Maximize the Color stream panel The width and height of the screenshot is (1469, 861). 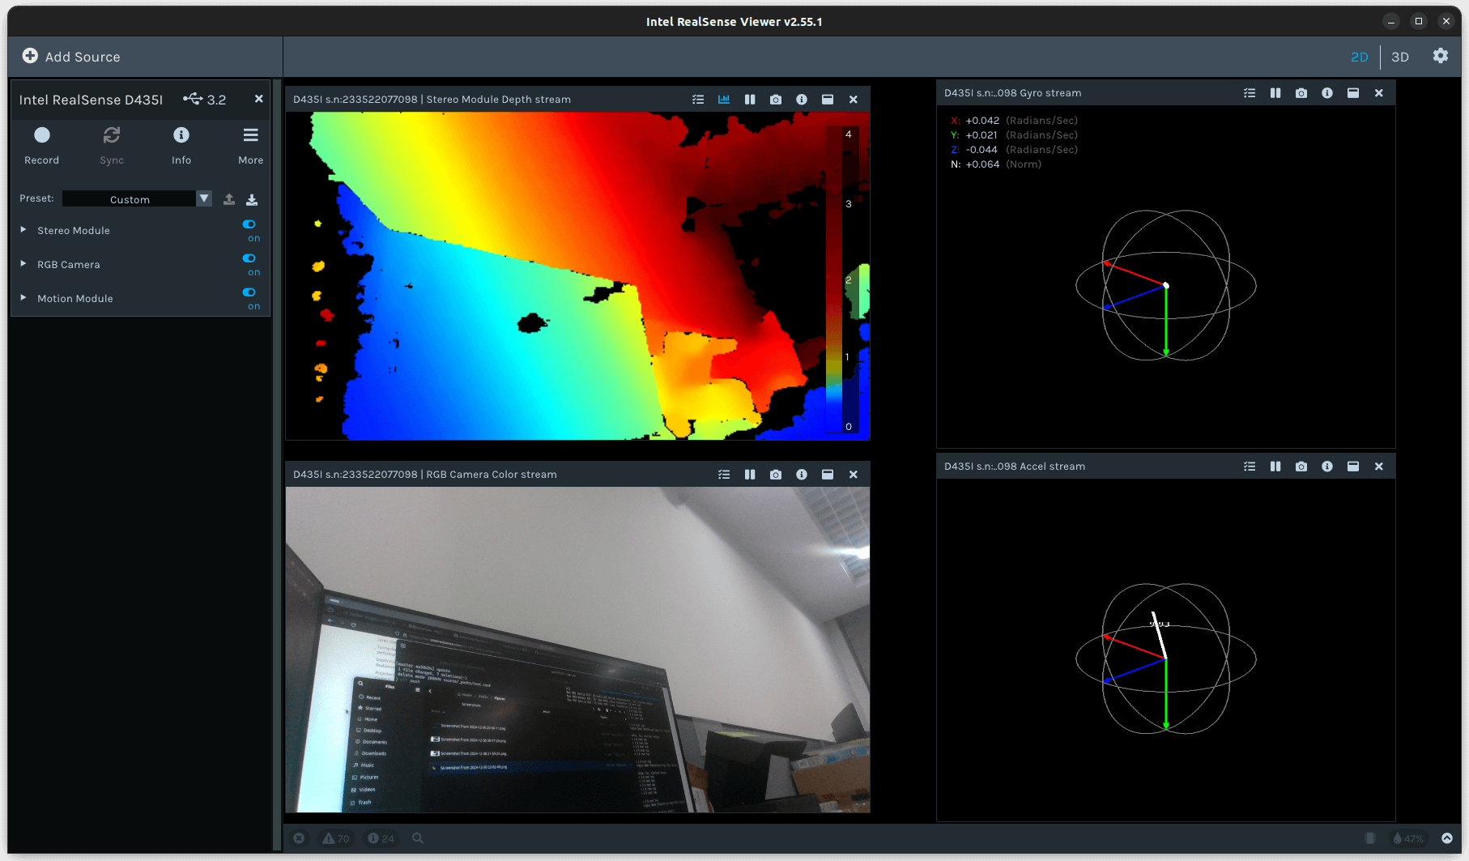[x=828, y=475]
